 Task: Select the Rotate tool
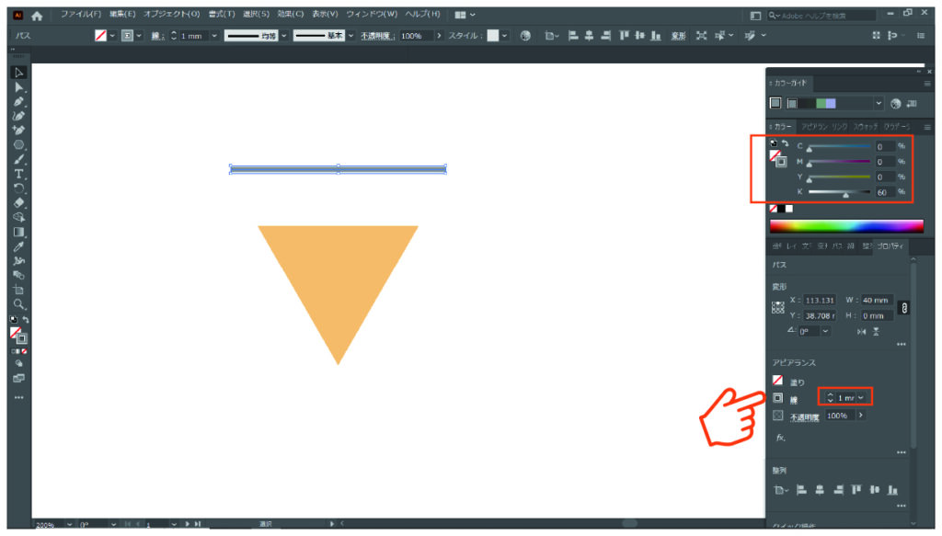[x=18, y=188]
